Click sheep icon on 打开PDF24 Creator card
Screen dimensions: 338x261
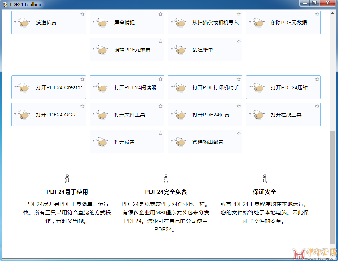pyautogui.click(x=23, y=87)
